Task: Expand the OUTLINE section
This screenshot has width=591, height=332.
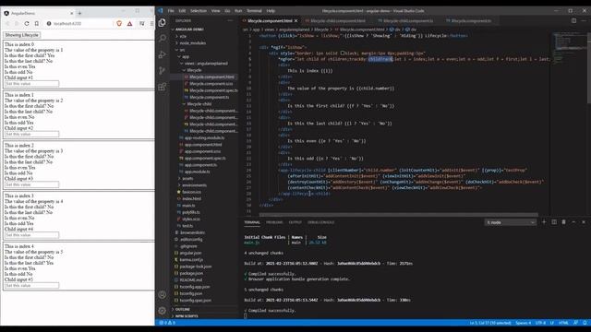Action: [x=183, y=309]
